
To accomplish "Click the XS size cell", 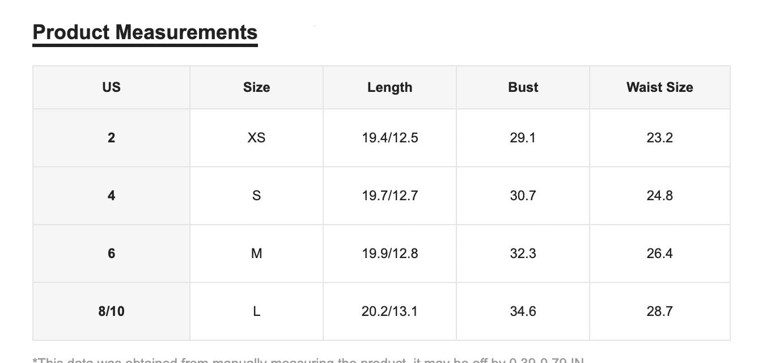I will [256, 138].
